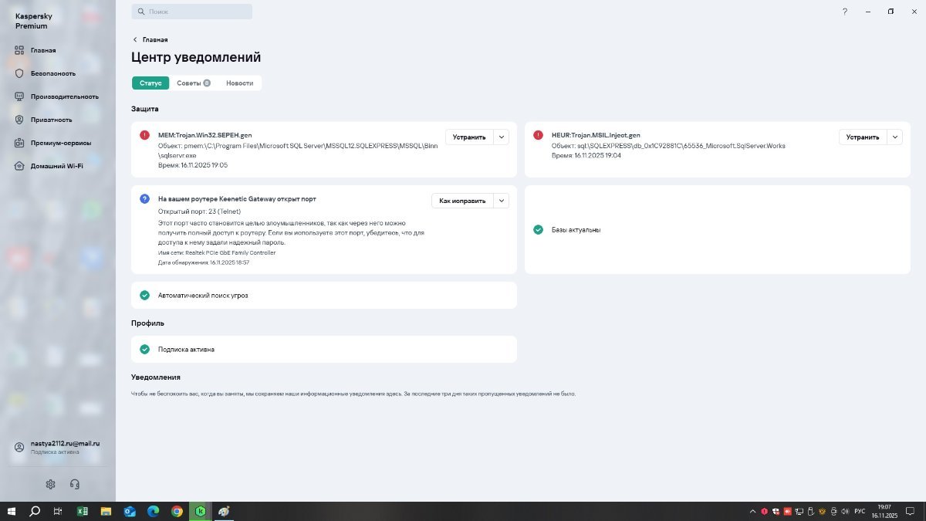Click into the Поиск search field
This screenshot has height=521, width=926.
192,12
